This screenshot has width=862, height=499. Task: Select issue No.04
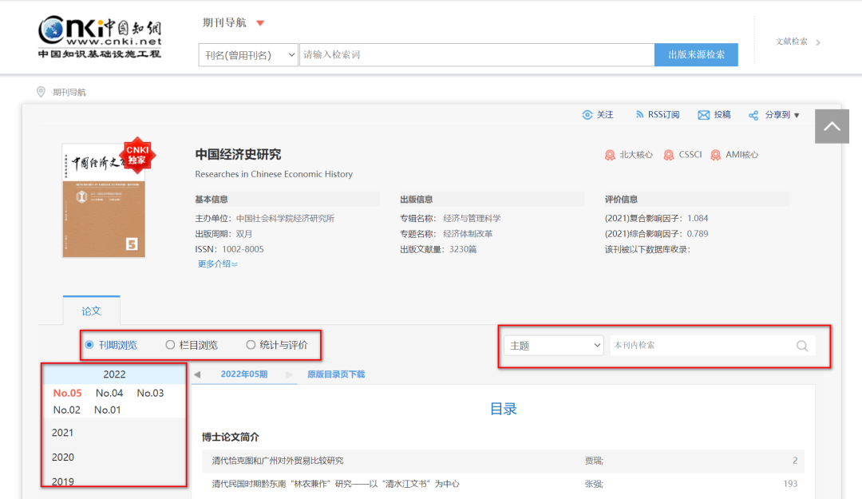point(109,393)
